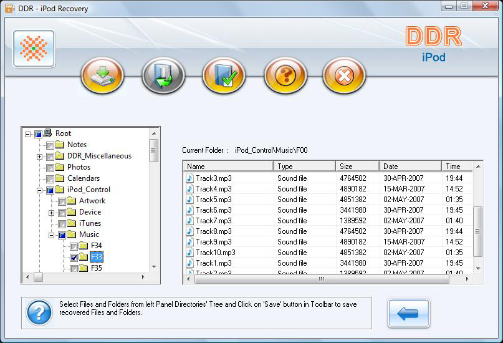The image size is (503, 343).
Task: Click the iPod_Control\Music\F00 current folder path
Action: (271, 150)
